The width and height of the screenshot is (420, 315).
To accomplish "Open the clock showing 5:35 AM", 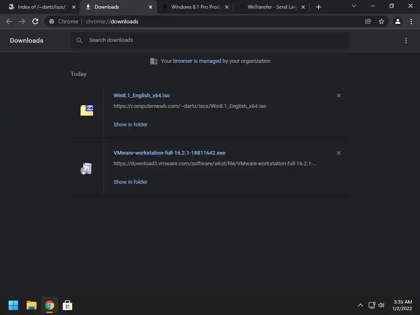I will click(402, 305).
